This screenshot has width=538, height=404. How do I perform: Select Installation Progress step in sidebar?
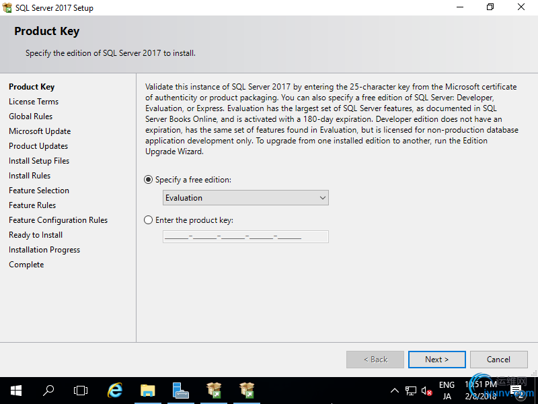(x=44, y=250)
